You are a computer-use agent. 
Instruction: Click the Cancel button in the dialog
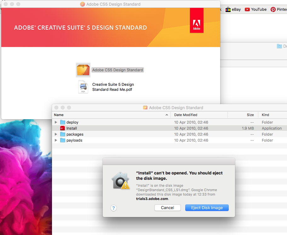[x=168, y=208]
